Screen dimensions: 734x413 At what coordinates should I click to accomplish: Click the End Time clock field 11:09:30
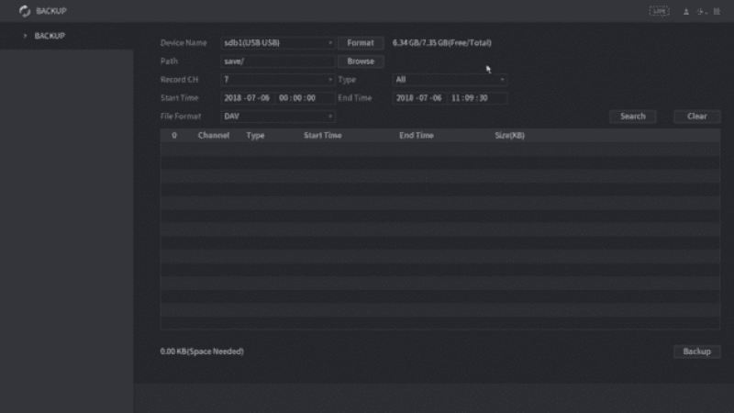[477, 98]
